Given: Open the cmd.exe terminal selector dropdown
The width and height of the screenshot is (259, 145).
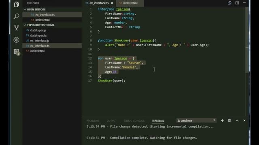Looking at the screenshot, I should (196, 120).
